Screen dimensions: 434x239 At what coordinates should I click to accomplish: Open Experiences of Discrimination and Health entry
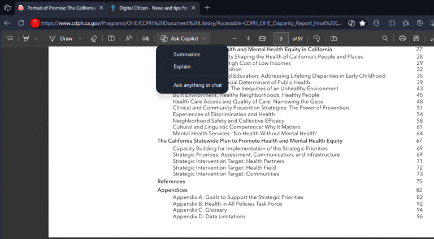point(224,114)
